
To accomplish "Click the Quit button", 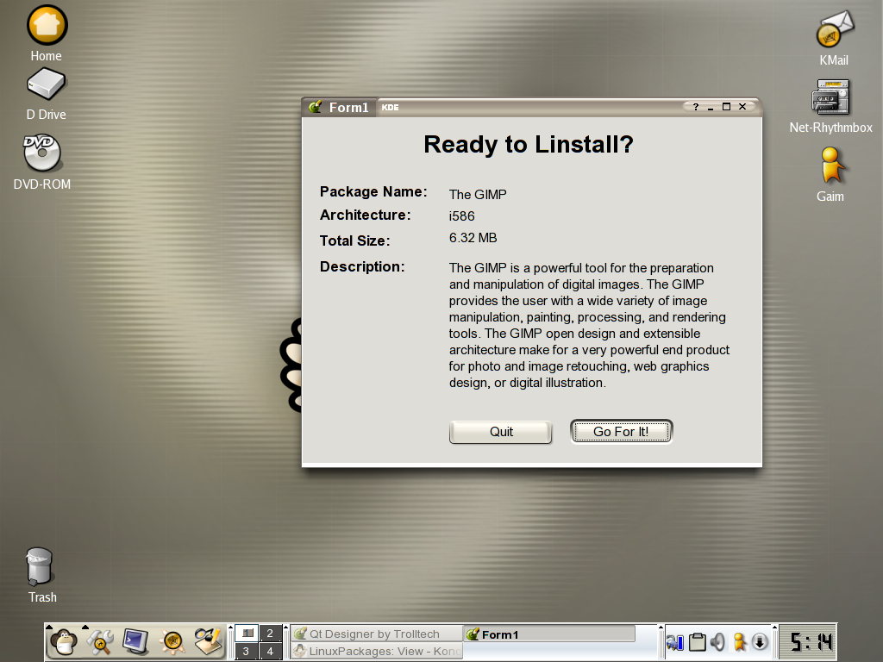I will [501, 432].
